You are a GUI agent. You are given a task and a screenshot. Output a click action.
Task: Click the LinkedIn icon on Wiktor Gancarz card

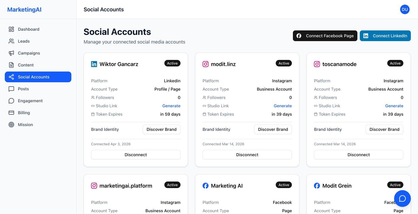click(94, 64)
